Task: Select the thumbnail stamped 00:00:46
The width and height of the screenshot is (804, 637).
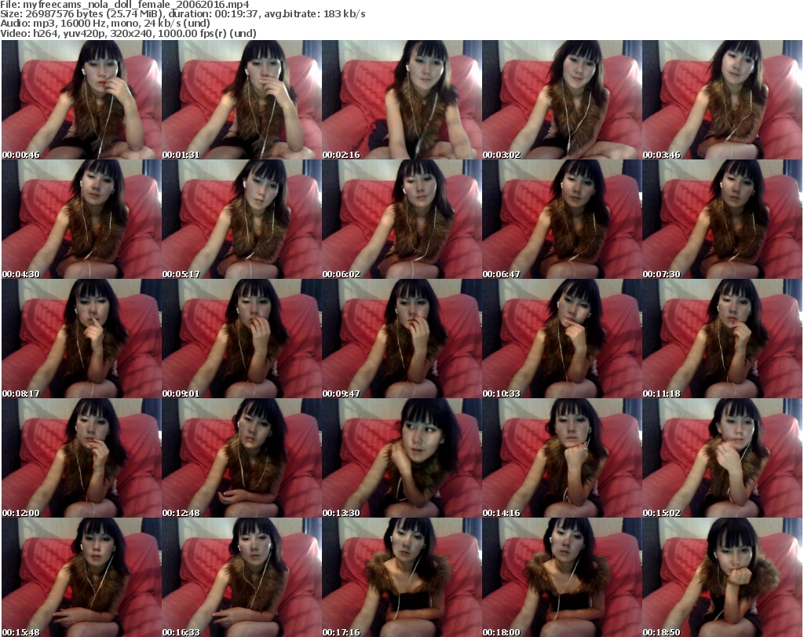Action: coord(82,100)
